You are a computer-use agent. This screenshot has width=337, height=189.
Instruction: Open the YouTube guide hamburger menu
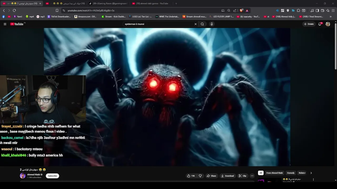(5, 24)
